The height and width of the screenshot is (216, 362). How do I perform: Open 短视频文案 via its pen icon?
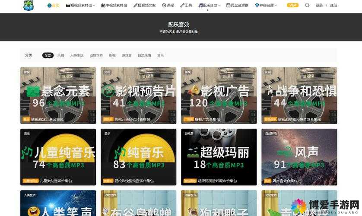[135, 5]
